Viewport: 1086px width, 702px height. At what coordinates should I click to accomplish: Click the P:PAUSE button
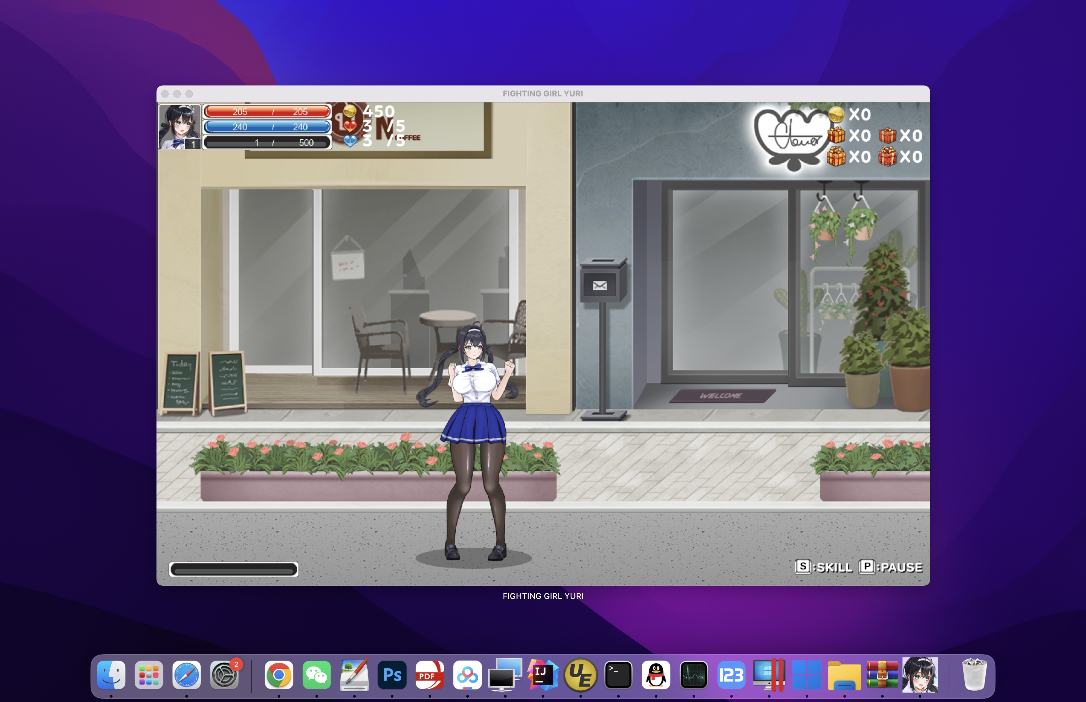891,567
